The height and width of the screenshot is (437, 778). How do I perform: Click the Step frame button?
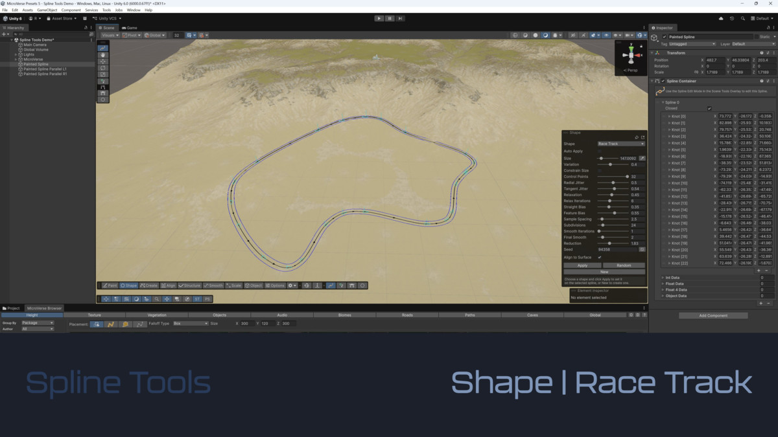(x=399, y=18)
